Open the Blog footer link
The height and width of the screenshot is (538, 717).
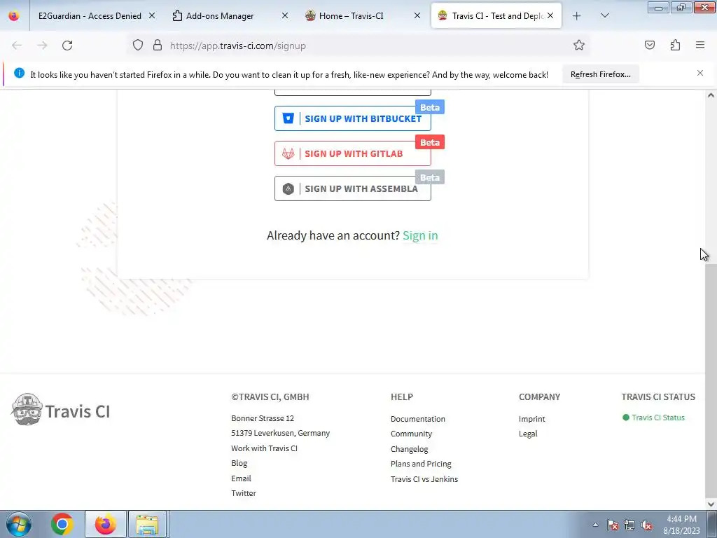239,463
